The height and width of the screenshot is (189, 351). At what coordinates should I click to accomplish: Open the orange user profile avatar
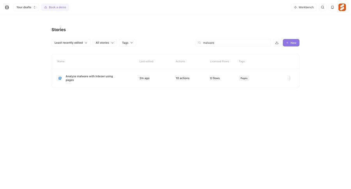coord(342,7)
